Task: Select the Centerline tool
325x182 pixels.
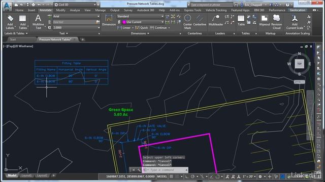Action: (x=200, y=20)
